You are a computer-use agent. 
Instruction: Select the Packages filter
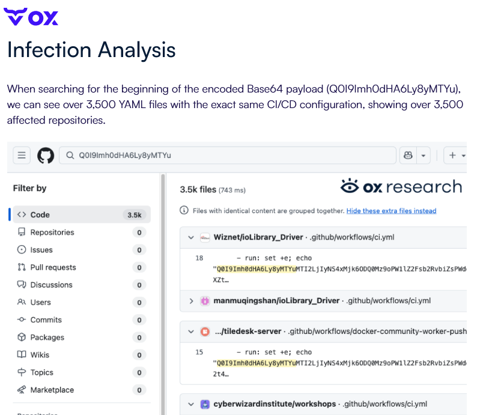[x=82, y=338]
